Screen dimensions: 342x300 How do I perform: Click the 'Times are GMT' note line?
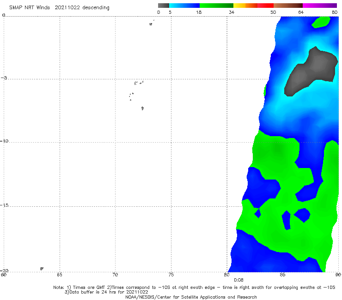[x=194, y=288]
